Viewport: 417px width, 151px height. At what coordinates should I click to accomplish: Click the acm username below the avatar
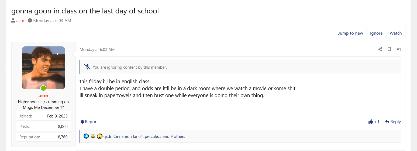pos(43,96)
